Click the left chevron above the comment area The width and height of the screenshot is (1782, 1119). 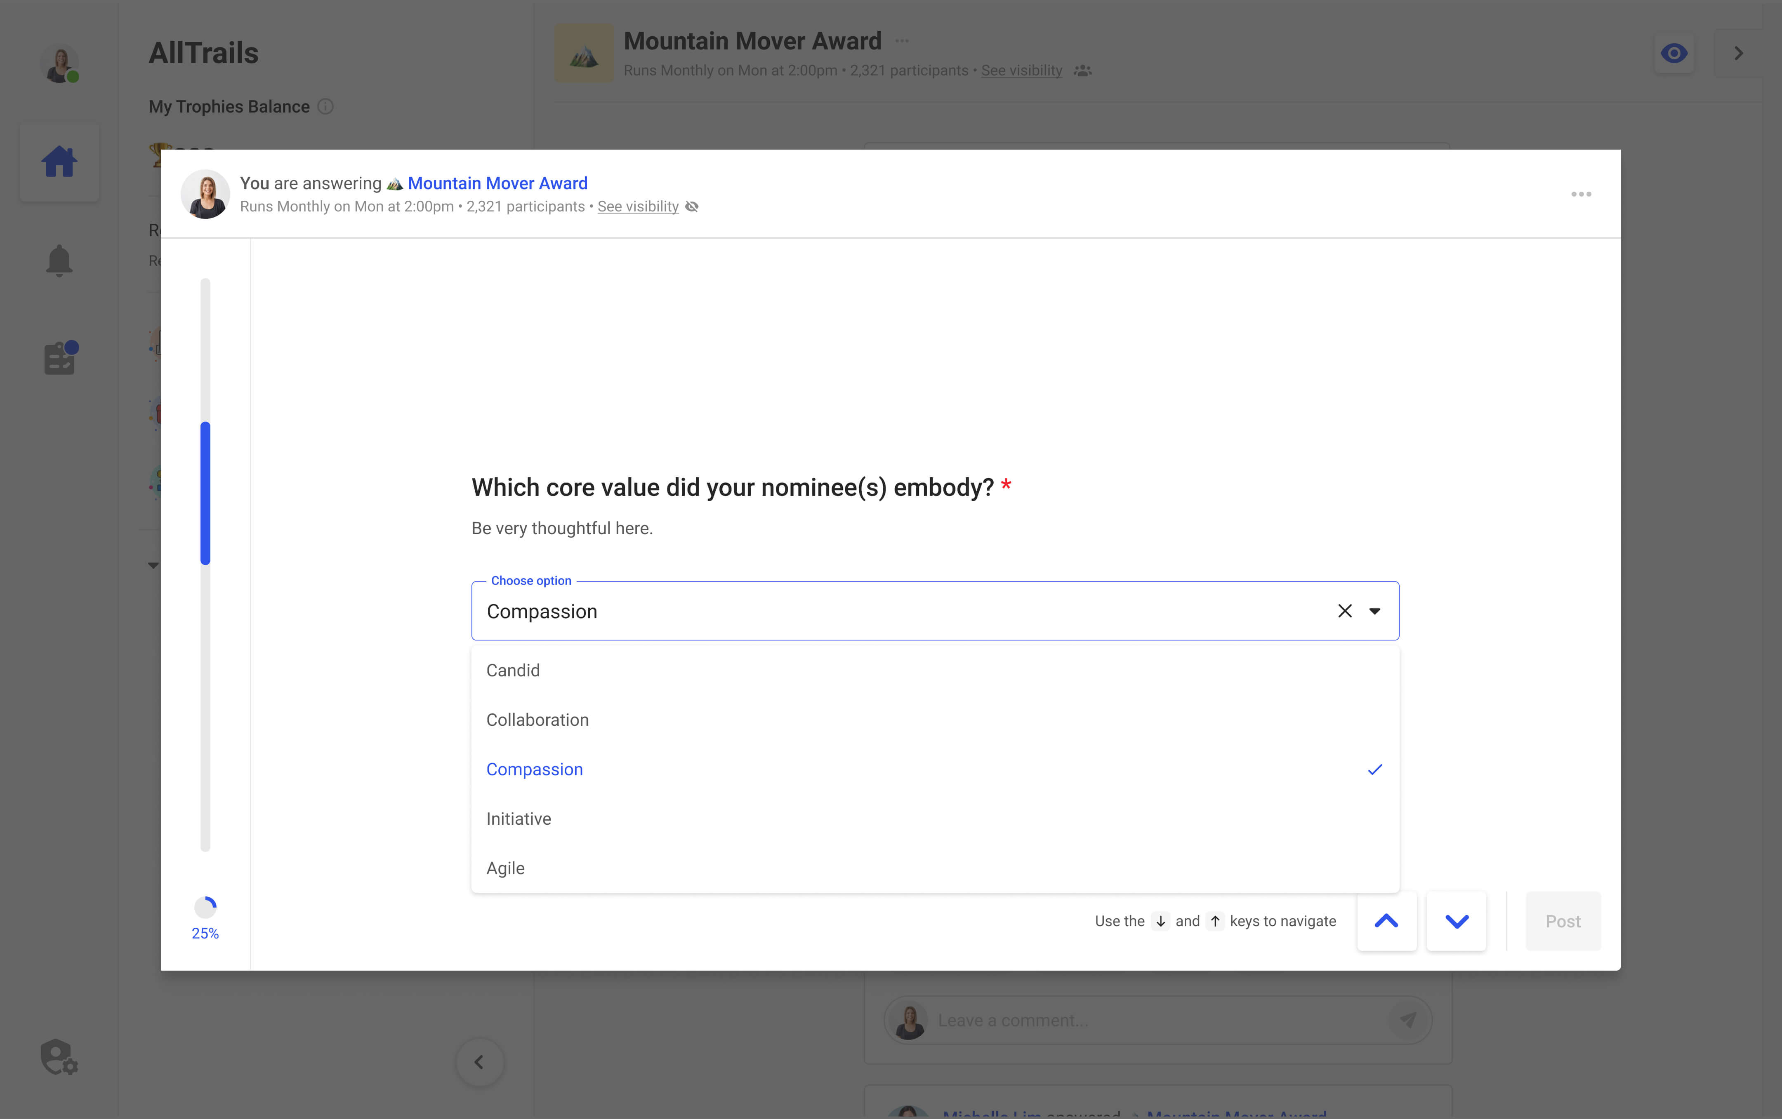point(480,1062)
